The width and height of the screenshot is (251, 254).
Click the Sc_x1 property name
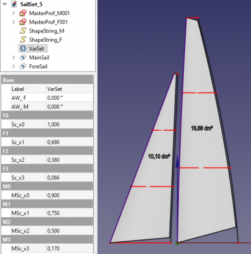[18, 142]
